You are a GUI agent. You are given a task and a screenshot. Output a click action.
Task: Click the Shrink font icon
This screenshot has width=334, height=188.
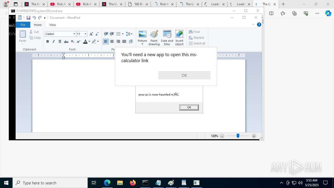click(x=97, y=34)
